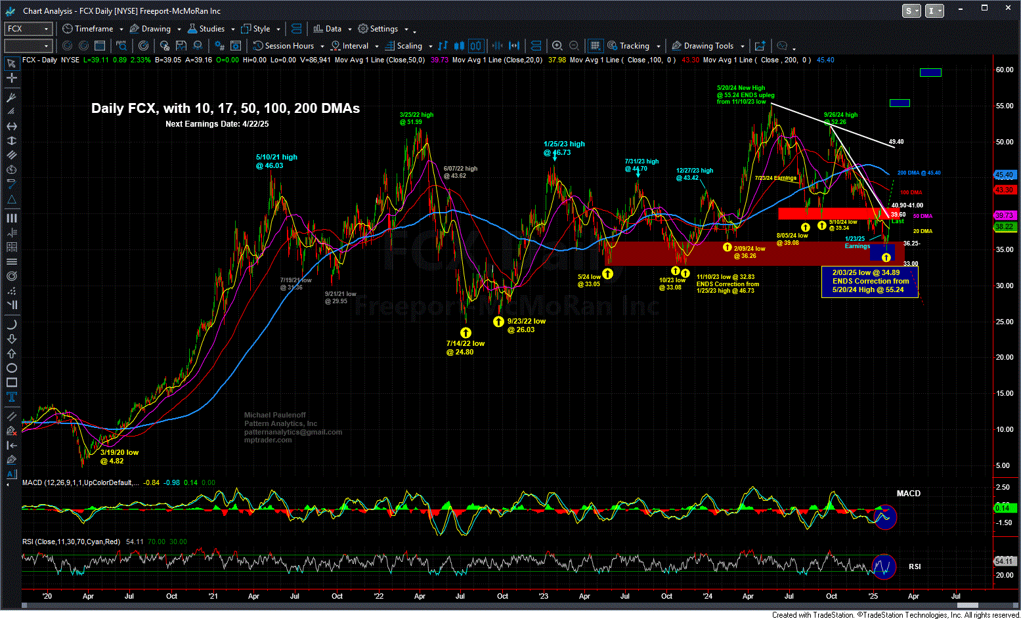Click the delete drawing objects pencil icon

pyautogui.click(x=11, y=431)
